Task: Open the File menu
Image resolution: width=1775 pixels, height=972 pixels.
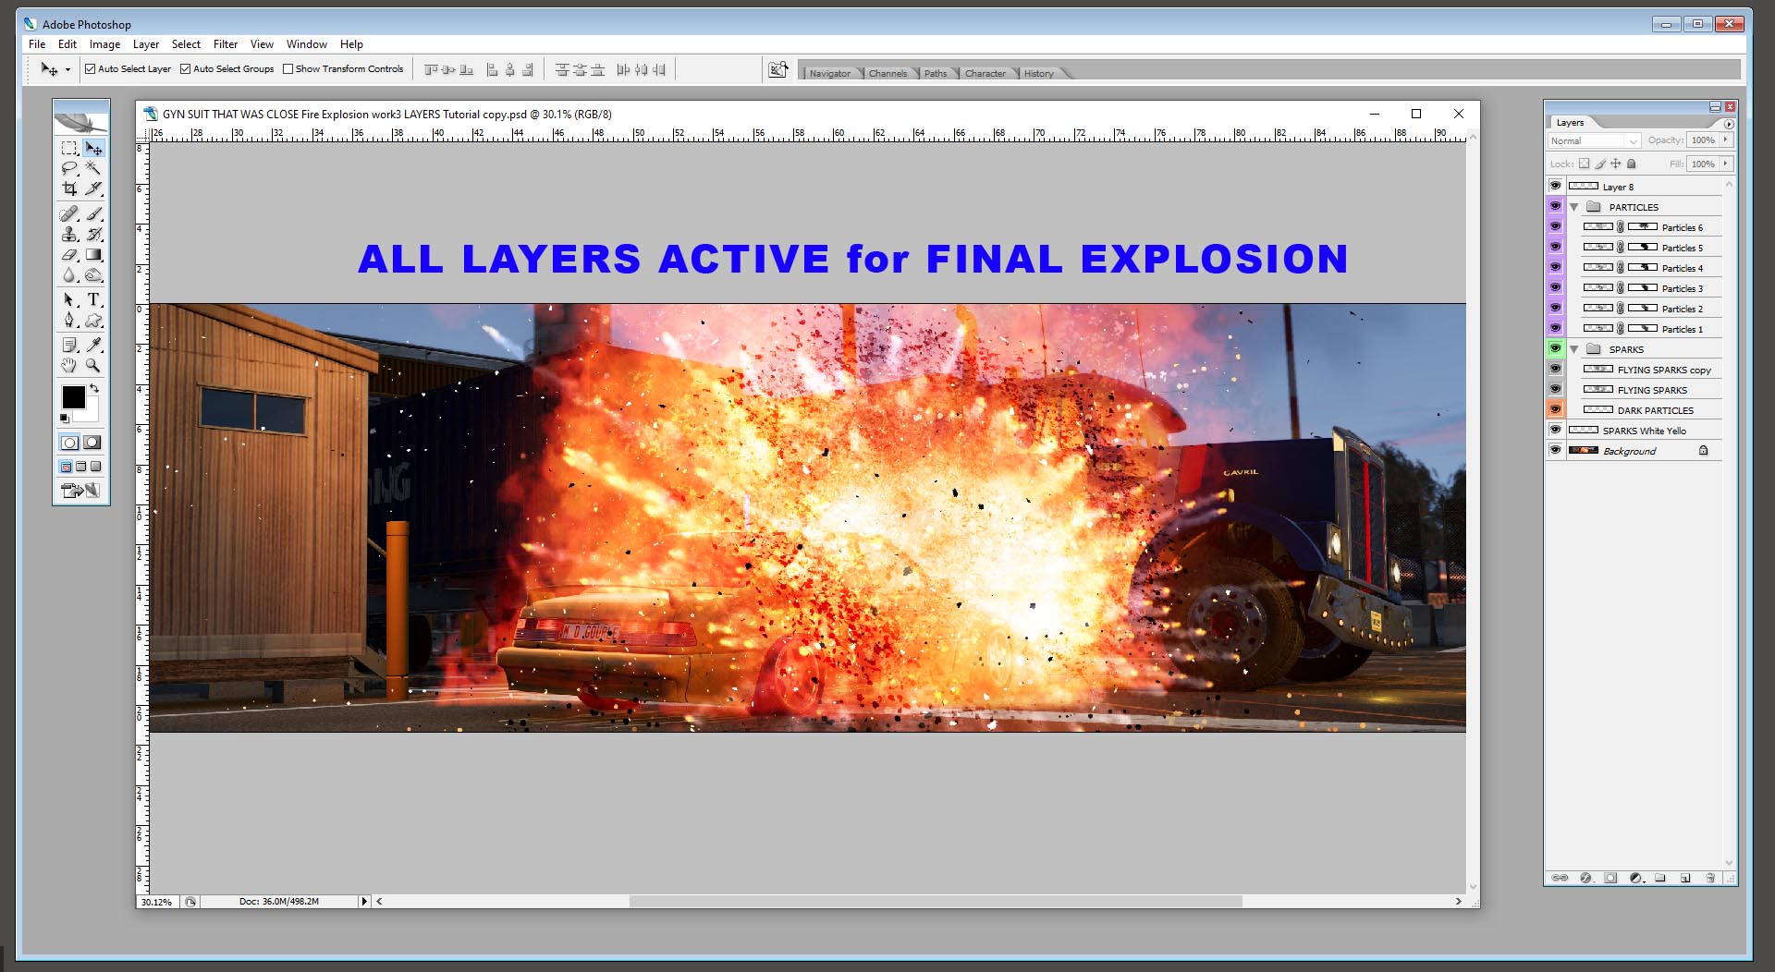Action: coord(37,44)
